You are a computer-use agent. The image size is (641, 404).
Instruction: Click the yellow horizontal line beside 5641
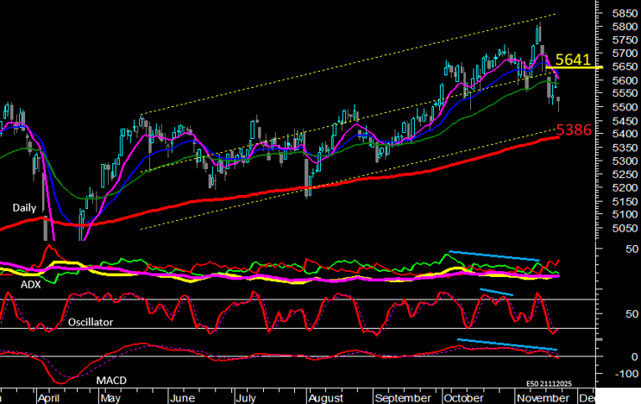tap(595, 66)
